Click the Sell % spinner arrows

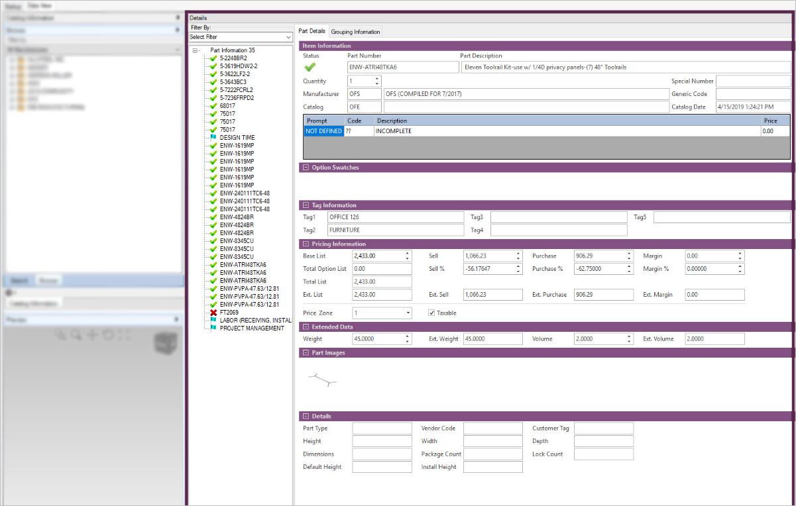(x=518, y=269)
